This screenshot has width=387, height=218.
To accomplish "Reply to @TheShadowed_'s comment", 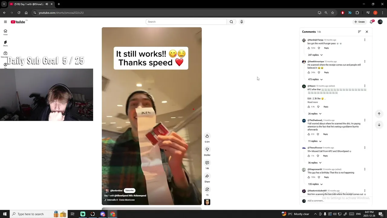I will (x=325, y=134).
